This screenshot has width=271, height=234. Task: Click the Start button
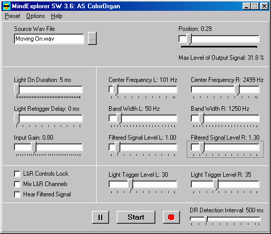136,217
